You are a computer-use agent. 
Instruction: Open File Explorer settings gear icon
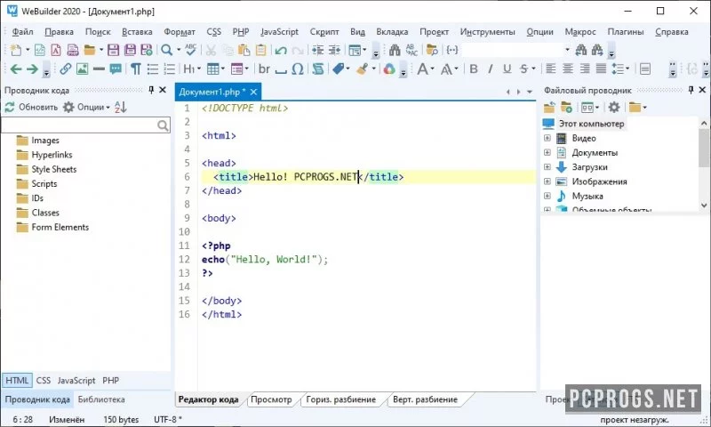point(614,107)
